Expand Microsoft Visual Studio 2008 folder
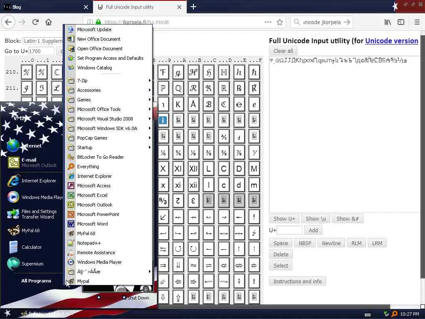Viewport: 425px width, 319px height. [109, 119]
